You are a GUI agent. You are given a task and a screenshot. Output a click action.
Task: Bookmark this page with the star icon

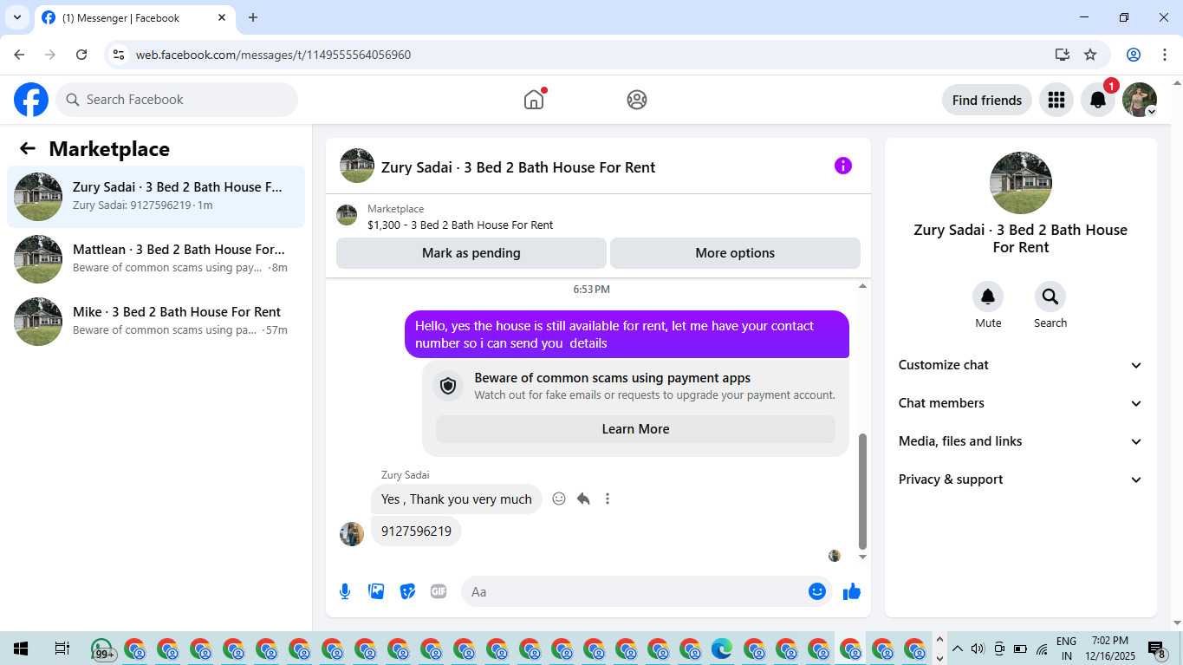pos(1090,55)
